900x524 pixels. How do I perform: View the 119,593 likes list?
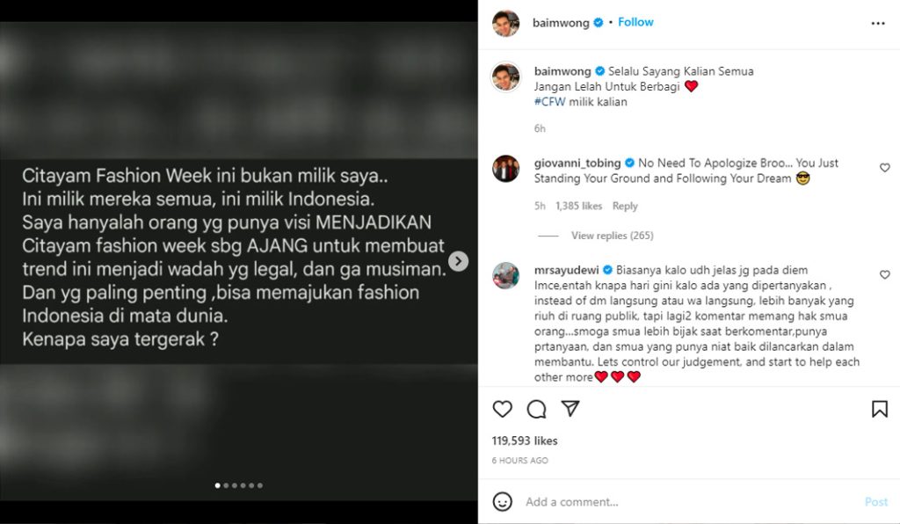click(x=525, y=440)
